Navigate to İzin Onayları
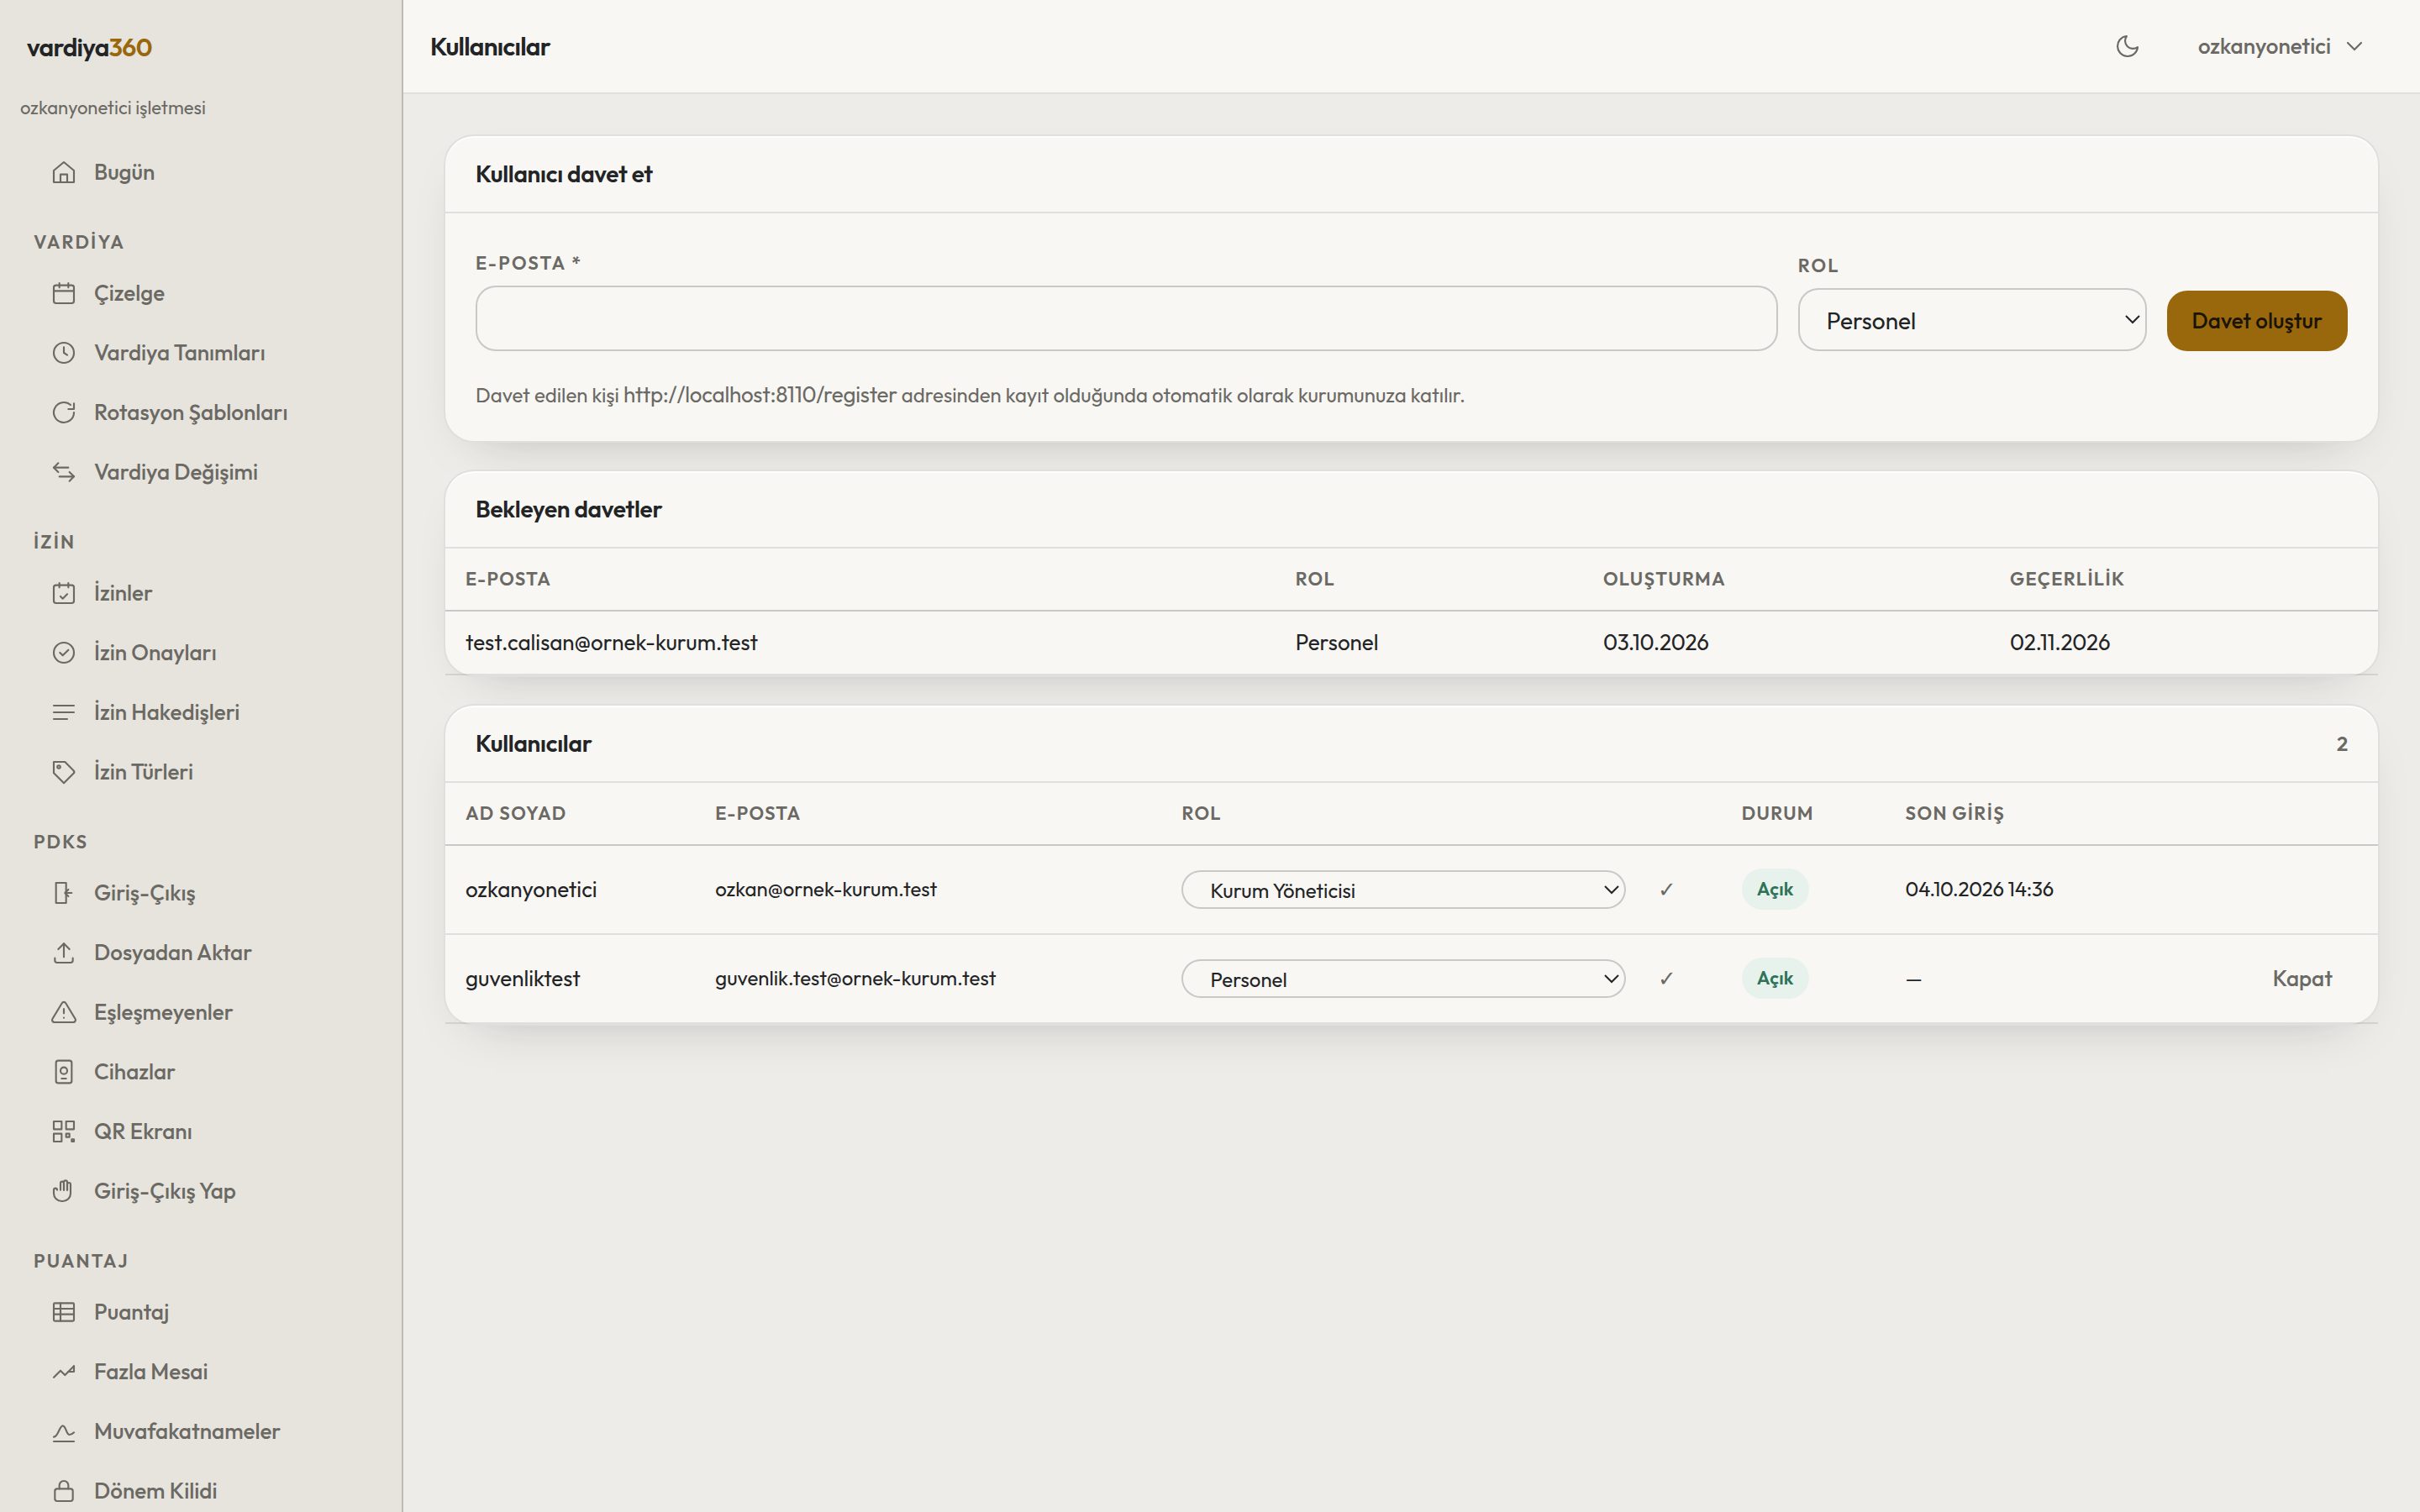Screen dimensions: 2420x1512 155,653
